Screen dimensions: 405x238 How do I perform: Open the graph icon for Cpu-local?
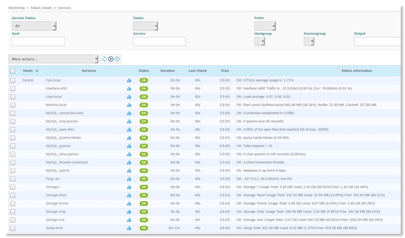129,80
